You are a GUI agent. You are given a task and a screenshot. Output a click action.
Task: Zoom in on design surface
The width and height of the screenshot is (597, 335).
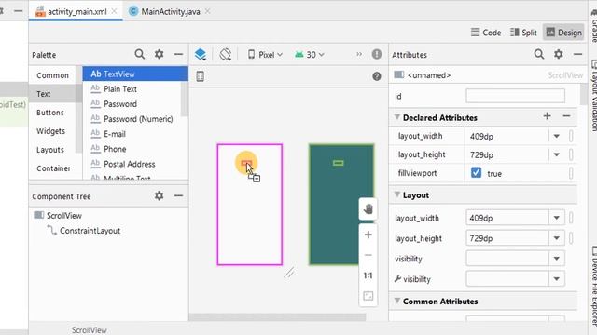tap(368, 234)
